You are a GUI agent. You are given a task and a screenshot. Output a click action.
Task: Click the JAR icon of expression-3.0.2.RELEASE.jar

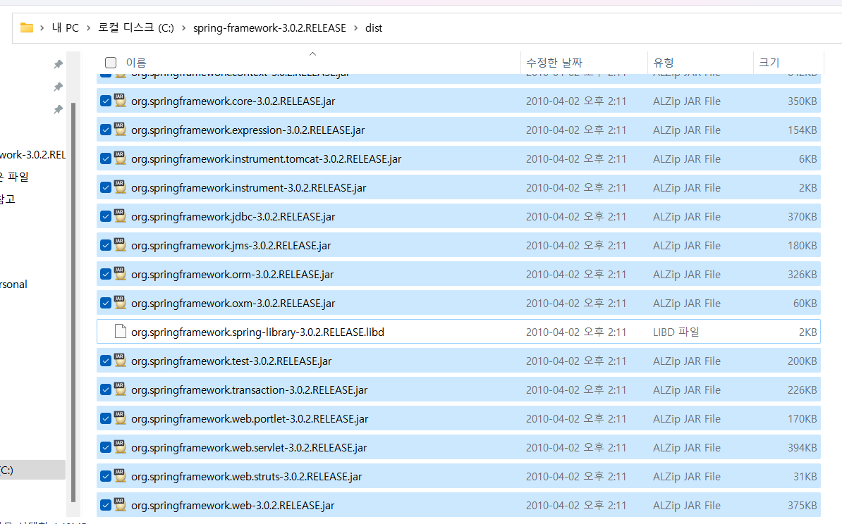(x=121, y=130)
